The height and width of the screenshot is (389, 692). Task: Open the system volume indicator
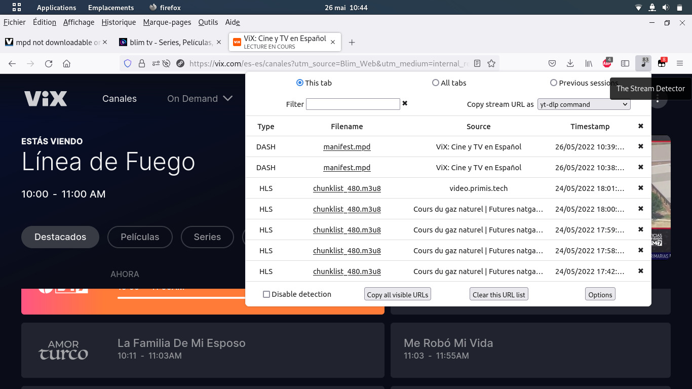click(666, 8)
